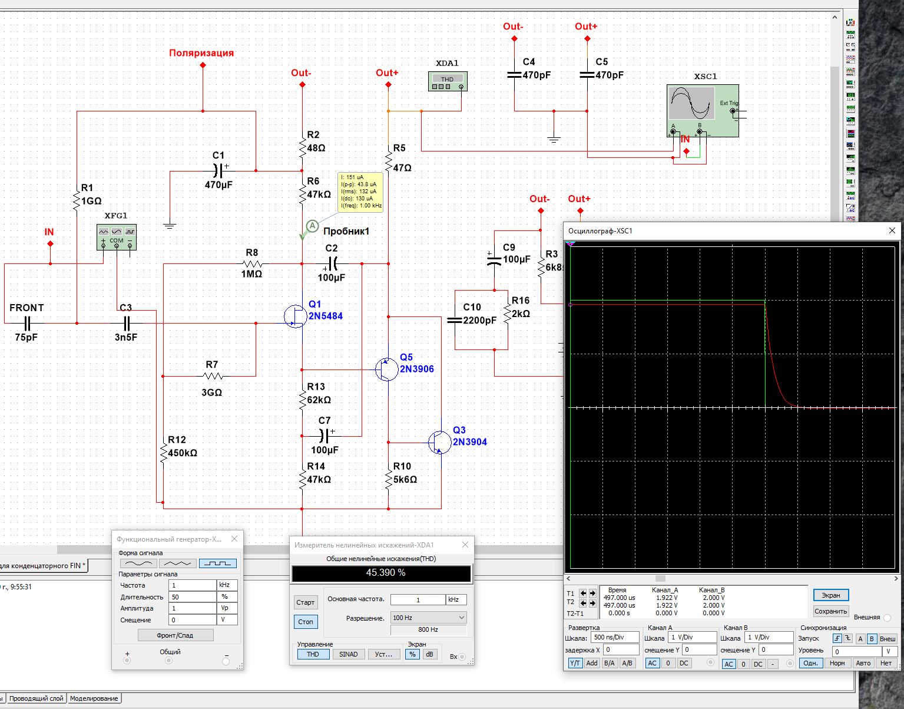Set trigger to rising edge

click(837, 639)
